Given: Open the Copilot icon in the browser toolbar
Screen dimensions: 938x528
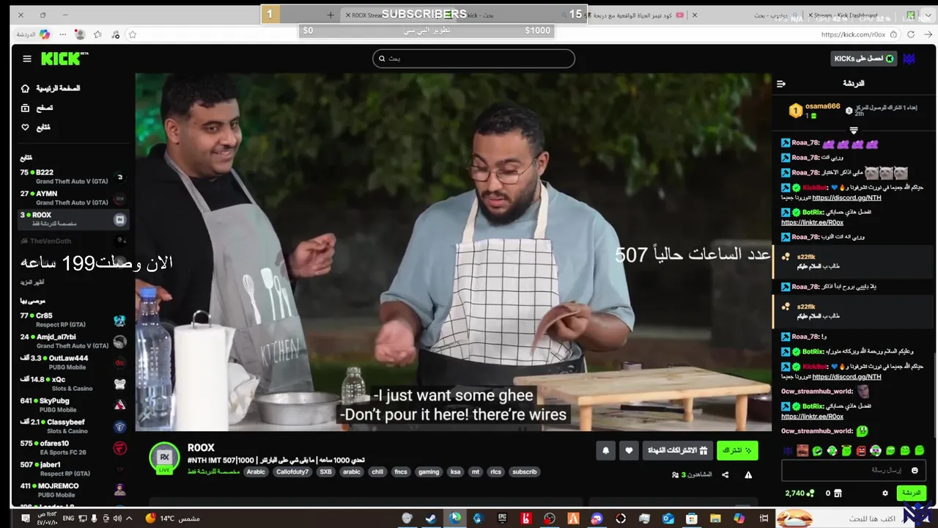Looking at the screenshot, I should 45,34.
